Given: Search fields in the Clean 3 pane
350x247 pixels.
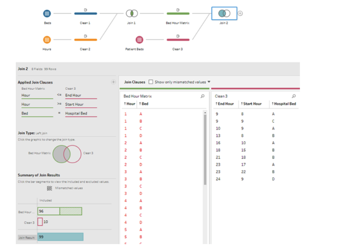Looking at the screenshot, I should [x=294, y=96].
